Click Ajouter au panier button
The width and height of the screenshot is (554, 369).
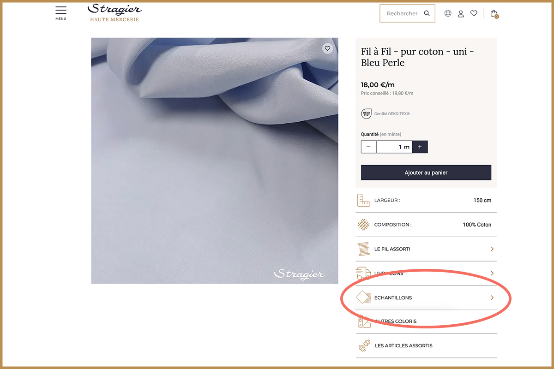point(426,173)
